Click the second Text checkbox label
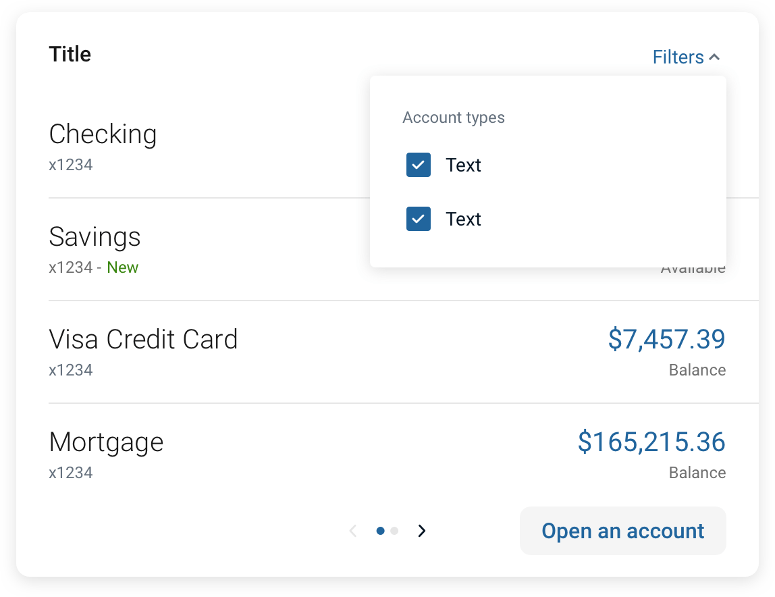The image size is (775, 597). tap(463, 219)
